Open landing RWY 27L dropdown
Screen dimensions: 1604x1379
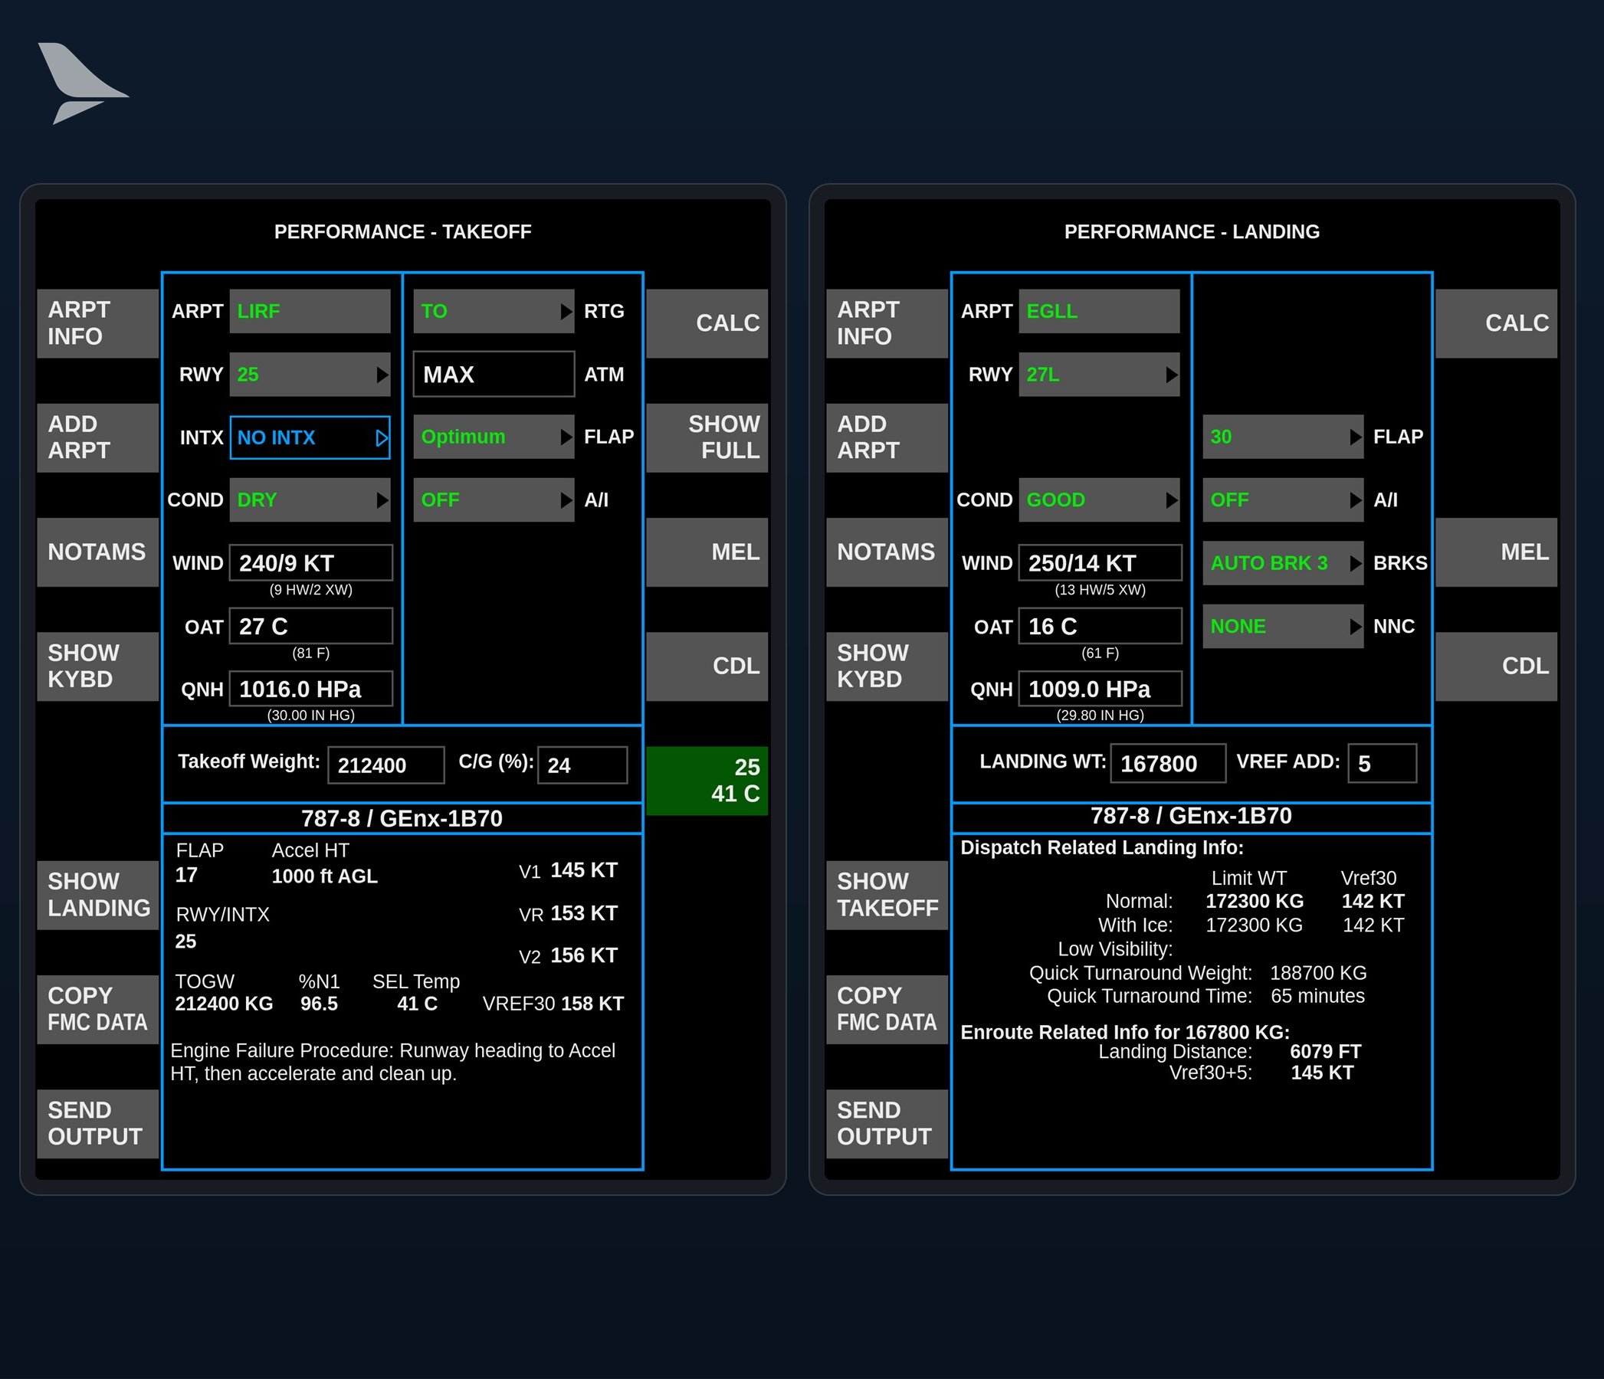pyautogui.click(x=1099, y=375)
